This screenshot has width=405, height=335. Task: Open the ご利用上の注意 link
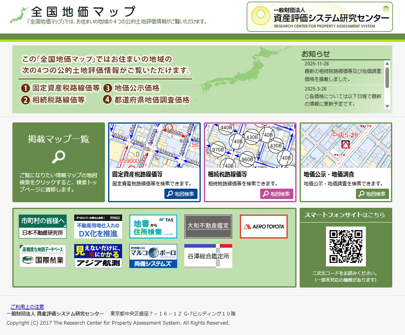click(x=27, y=307)
